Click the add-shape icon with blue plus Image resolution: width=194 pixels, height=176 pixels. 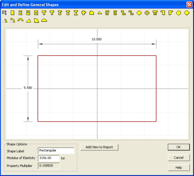(x=5, y=13)
